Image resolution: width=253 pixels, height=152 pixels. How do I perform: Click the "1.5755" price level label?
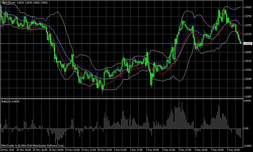click(248, 25)
